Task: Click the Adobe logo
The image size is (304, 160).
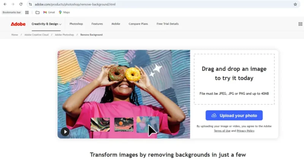Action: click(18, 24)
